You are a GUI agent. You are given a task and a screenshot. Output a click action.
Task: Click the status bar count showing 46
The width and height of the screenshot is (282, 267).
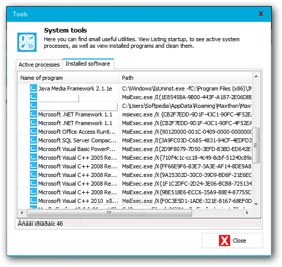click(40, 224)
